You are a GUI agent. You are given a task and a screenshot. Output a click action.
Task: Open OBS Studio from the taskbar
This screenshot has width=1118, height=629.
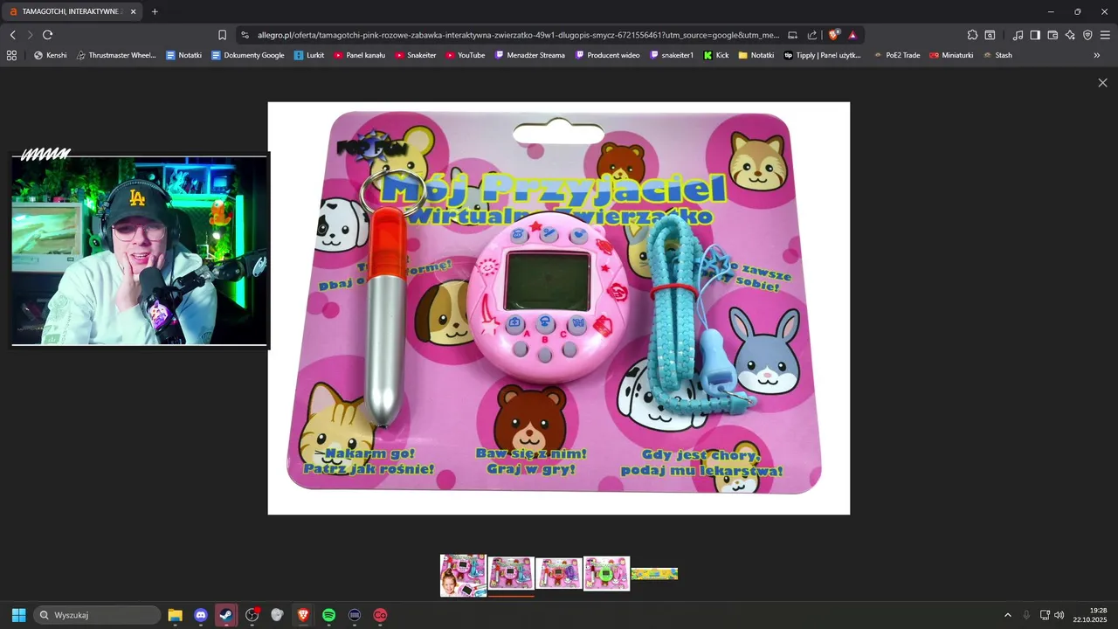[x=252, y=615]
